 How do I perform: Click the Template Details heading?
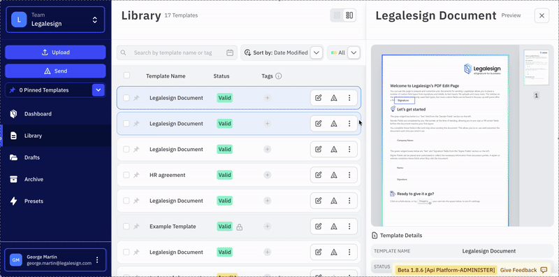pyautogui.click(x=401, y=236)
